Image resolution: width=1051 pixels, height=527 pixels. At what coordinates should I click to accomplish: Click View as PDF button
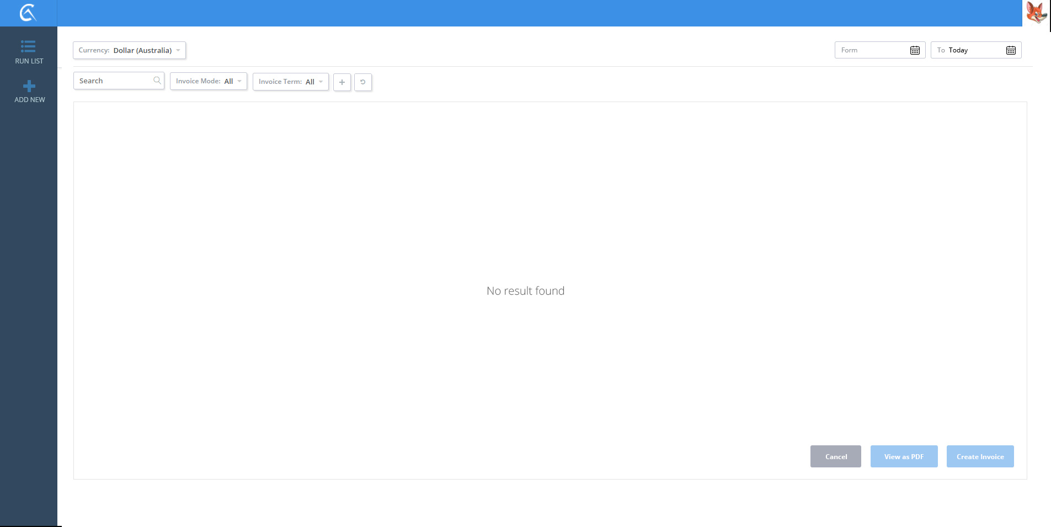click(904, 456)
